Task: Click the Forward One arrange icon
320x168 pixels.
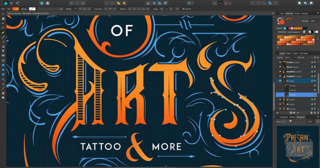Action: coord(118,3)
